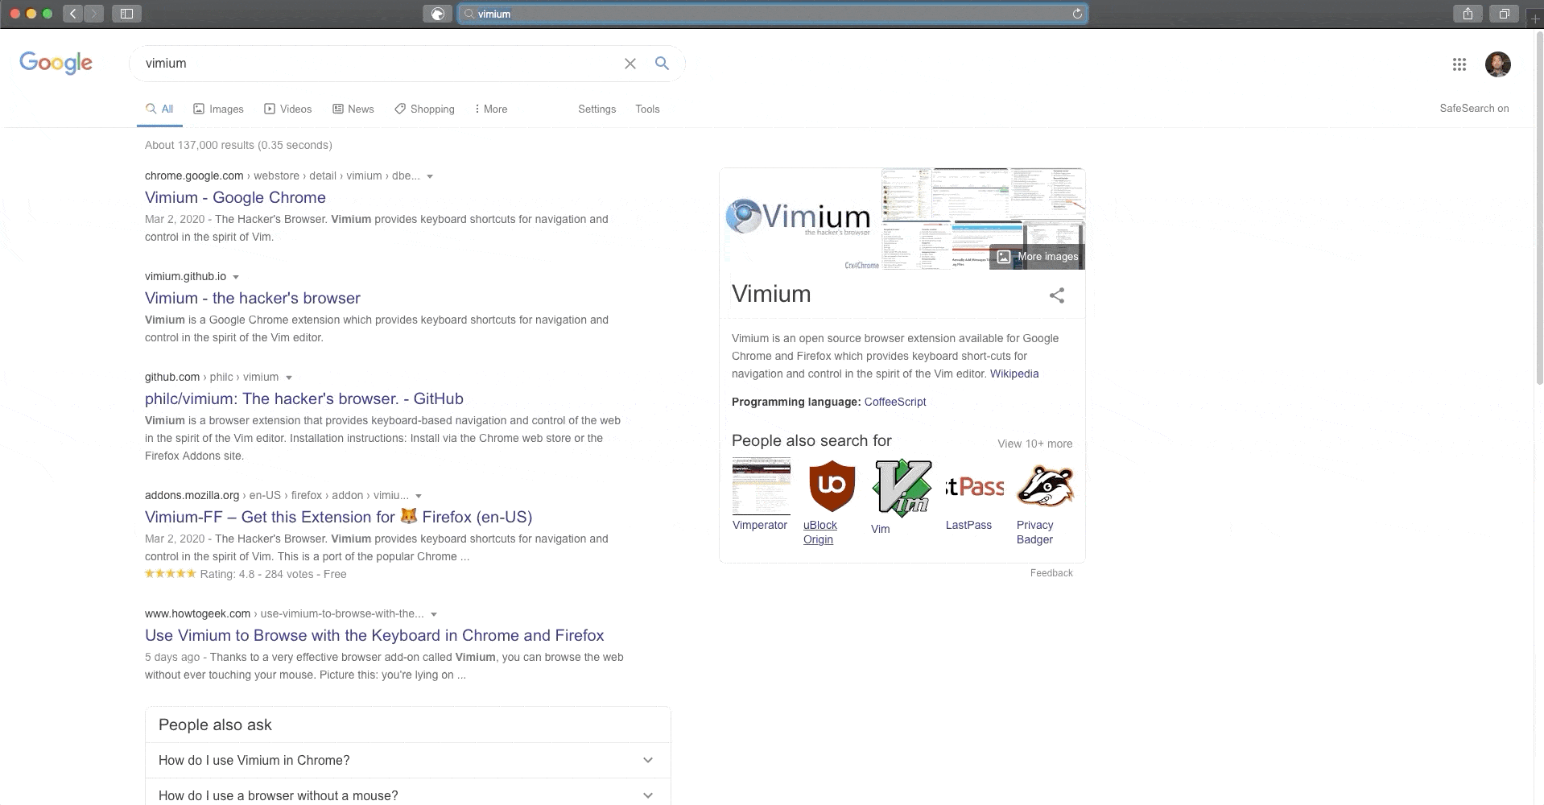Screen dimensions: 1544x805
Task: Open the Privacy Badger thumbnail
Action: pos(1046,486)
